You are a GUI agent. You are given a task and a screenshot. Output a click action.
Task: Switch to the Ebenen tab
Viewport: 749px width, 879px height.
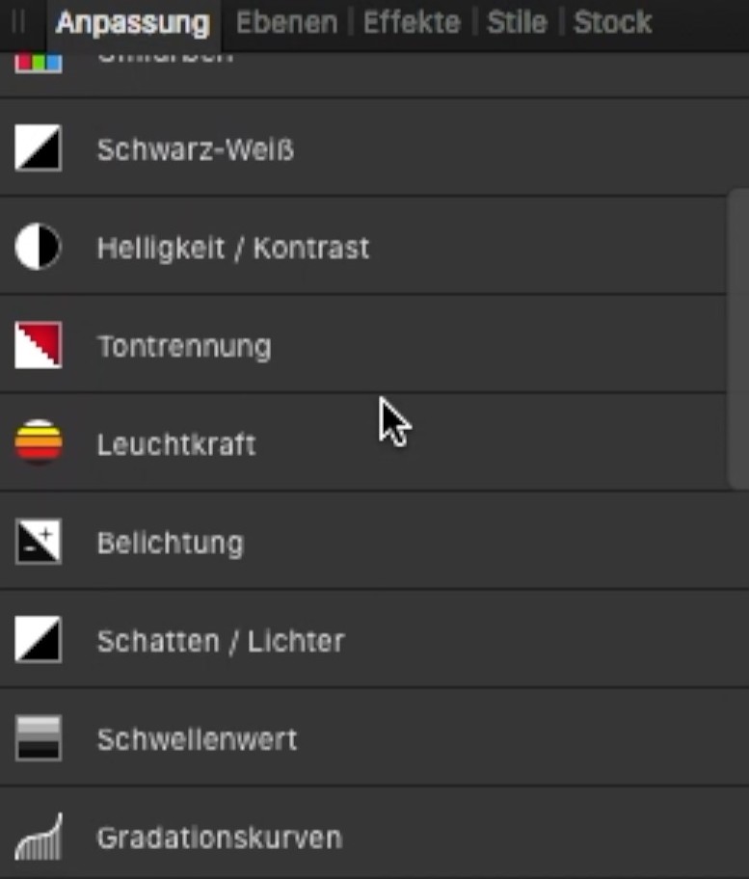click(x=286, y=22)
